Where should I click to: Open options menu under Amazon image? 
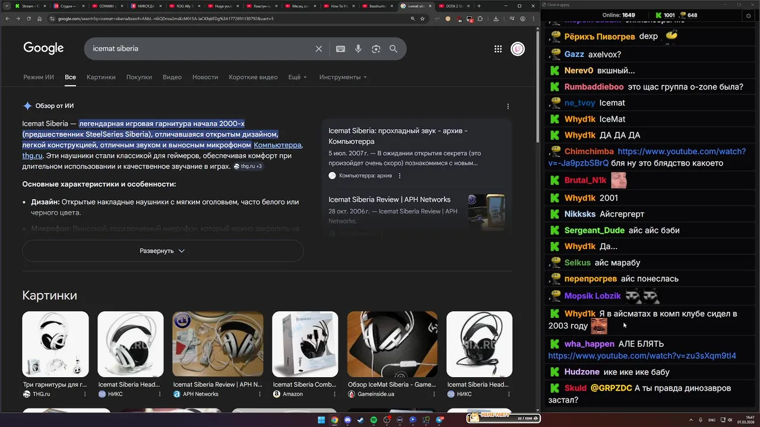tap(335, 394)
